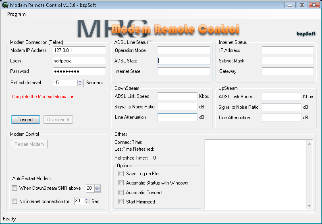This screenshot has height=224, width=322.
Task: Click the Login input field
Action: (x=79, y=61)
